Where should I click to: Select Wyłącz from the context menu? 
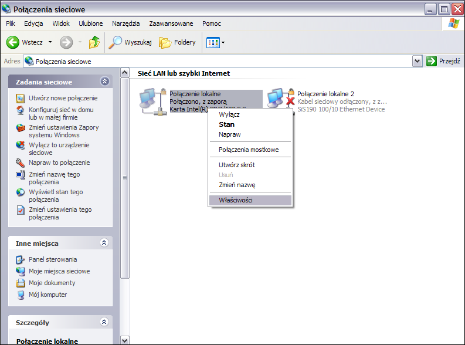coord(229,114)
